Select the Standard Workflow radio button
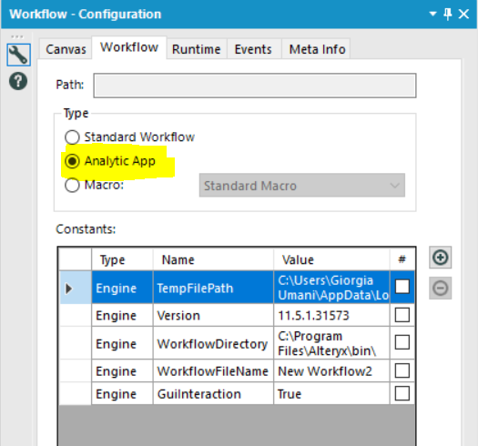This screenshot has height=446, width=478. [72, 137]
